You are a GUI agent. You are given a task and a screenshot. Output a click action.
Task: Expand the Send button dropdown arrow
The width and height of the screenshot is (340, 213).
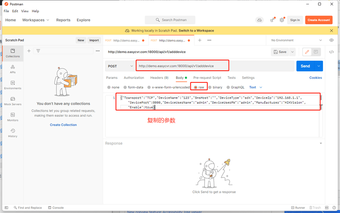pos(318,66)
